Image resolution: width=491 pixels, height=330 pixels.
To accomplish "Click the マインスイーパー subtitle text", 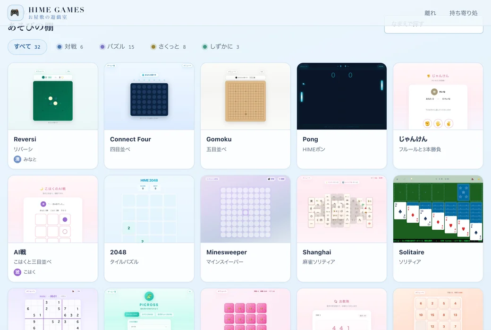I will click(x=225, y=262).
